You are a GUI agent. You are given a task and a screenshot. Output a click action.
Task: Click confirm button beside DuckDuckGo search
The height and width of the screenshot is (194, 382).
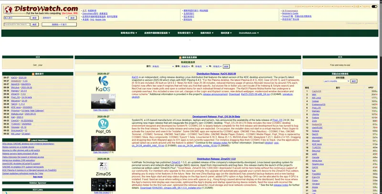[x=34, y=24]
